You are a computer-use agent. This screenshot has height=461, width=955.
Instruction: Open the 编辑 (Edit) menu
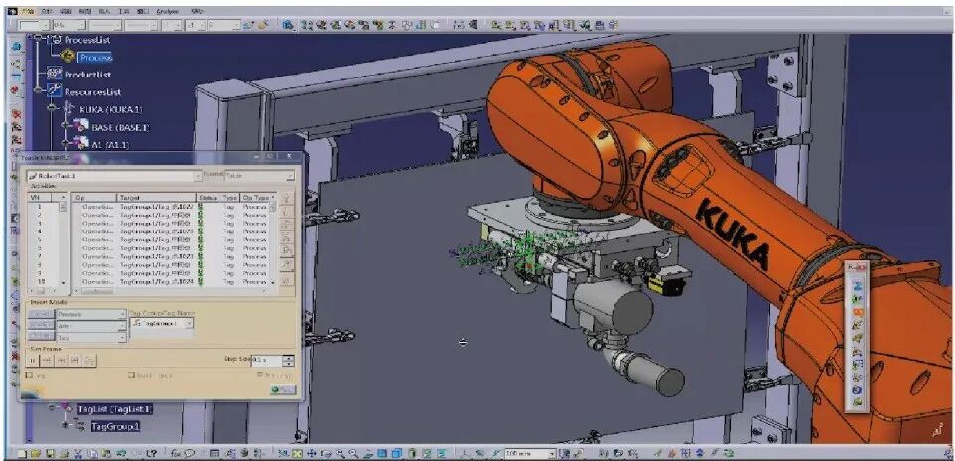(x=66, y=11)
